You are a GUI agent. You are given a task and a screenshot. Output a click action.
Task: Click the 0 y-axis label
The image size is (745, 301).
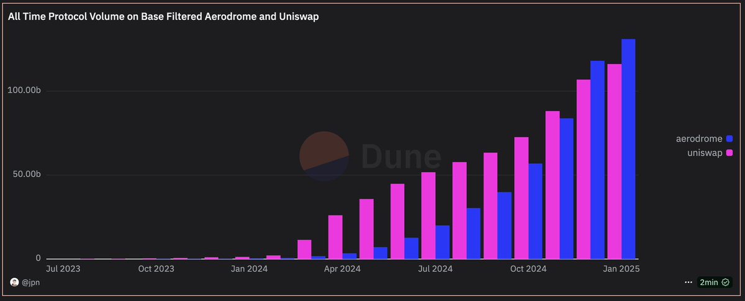(x=38, y=259)
